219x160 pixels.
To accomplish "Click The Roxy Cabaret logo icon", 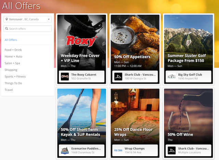I will click(x=65, y=77).
